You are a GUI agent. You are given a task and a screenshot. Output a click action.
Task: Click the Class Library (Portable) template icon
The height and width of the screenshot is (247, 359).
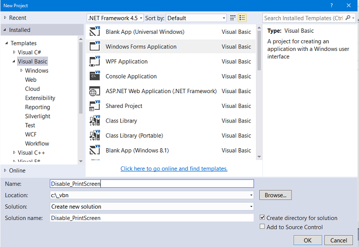click(x=95, y=135)
